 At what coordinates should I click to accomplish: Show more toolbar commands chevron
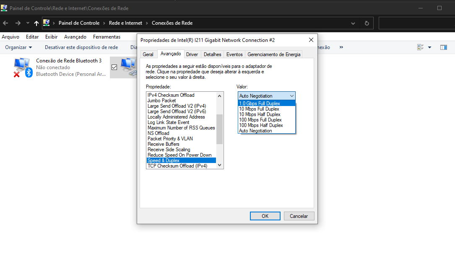click(341, 47)
